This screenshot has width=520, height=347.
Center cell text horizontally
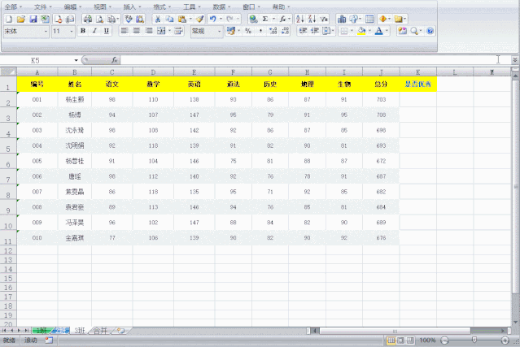click(136, 31)
